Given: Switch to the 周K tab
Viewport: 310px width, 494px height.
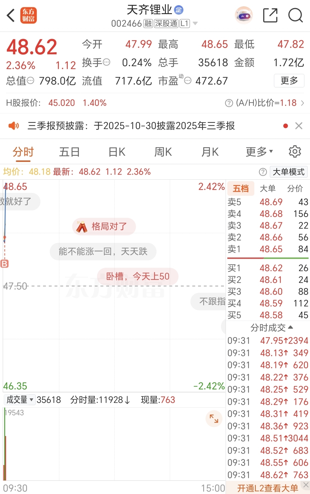Looking at the screenshot, I should (163, 152).
